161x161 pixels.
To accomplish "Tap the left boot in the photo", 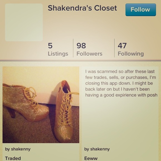I will [x=25, y=103].
